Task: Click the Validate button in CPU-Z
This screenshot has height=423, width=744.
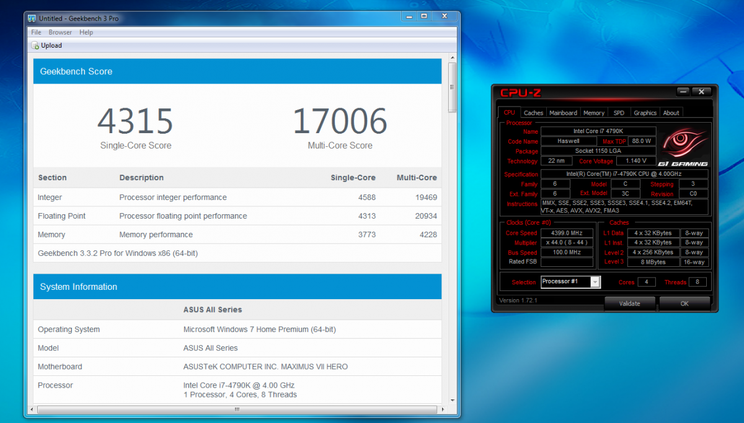Action: pos(629,303)
